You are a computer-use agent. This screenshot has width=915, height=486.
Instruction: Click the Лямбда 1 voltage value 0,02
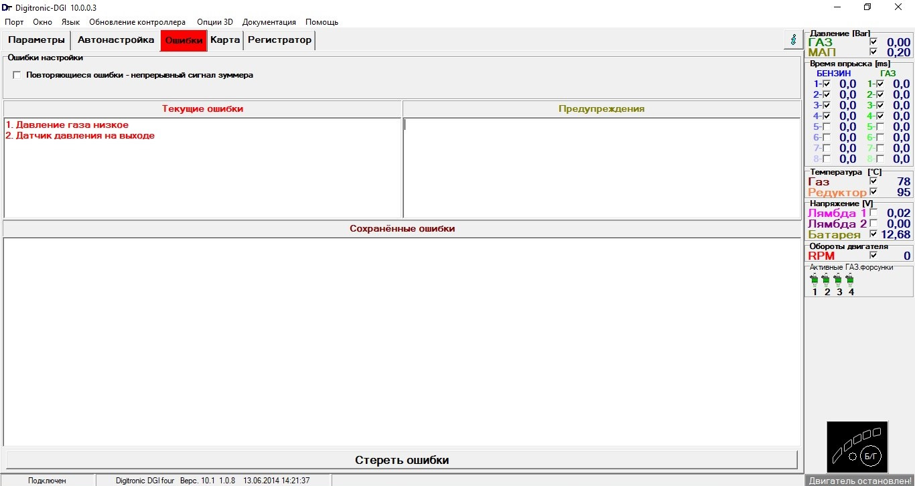(x=899, y=213)
